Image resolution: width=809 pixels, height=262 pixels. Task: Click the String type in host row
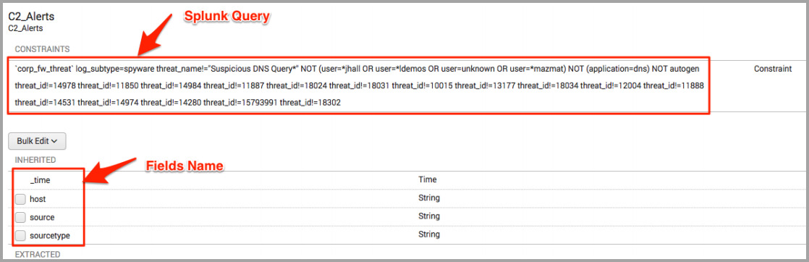coord(429,198)
